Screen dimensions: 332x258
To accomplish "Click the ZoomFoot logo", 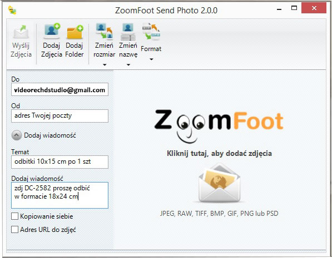I will pyautogui.click(x=219, y=126).
